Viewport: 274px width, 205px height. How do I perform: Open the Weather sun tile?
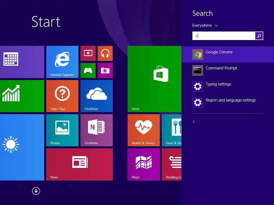22,147
